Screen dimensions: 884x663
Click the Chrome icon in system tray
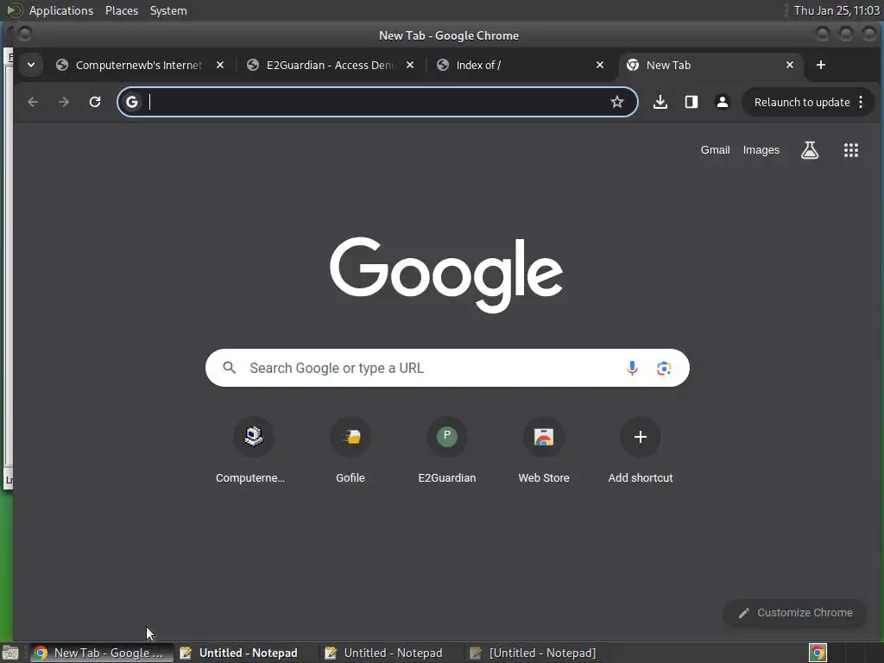pyautogui.click(x=818, y=653)
